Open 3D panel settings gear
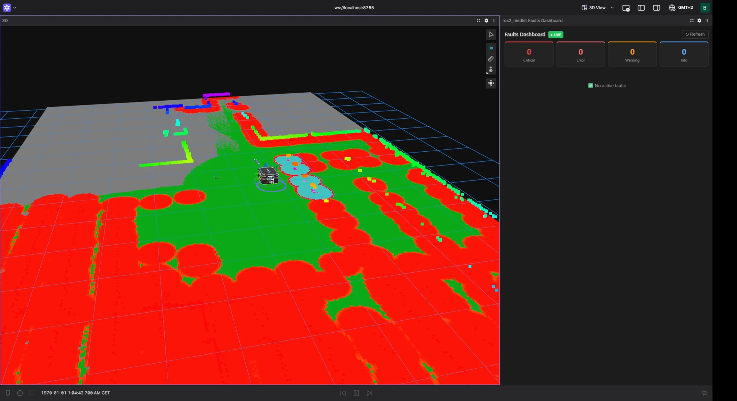Image resolution: width=737 pixels, height=401 pixels. 486,21
